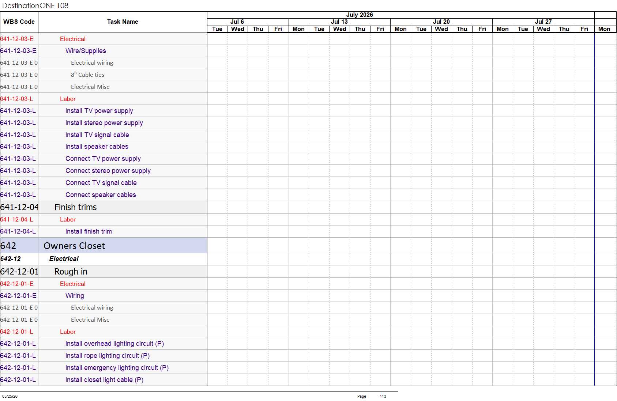Select Install stereo power supply task

pos(104,123)
